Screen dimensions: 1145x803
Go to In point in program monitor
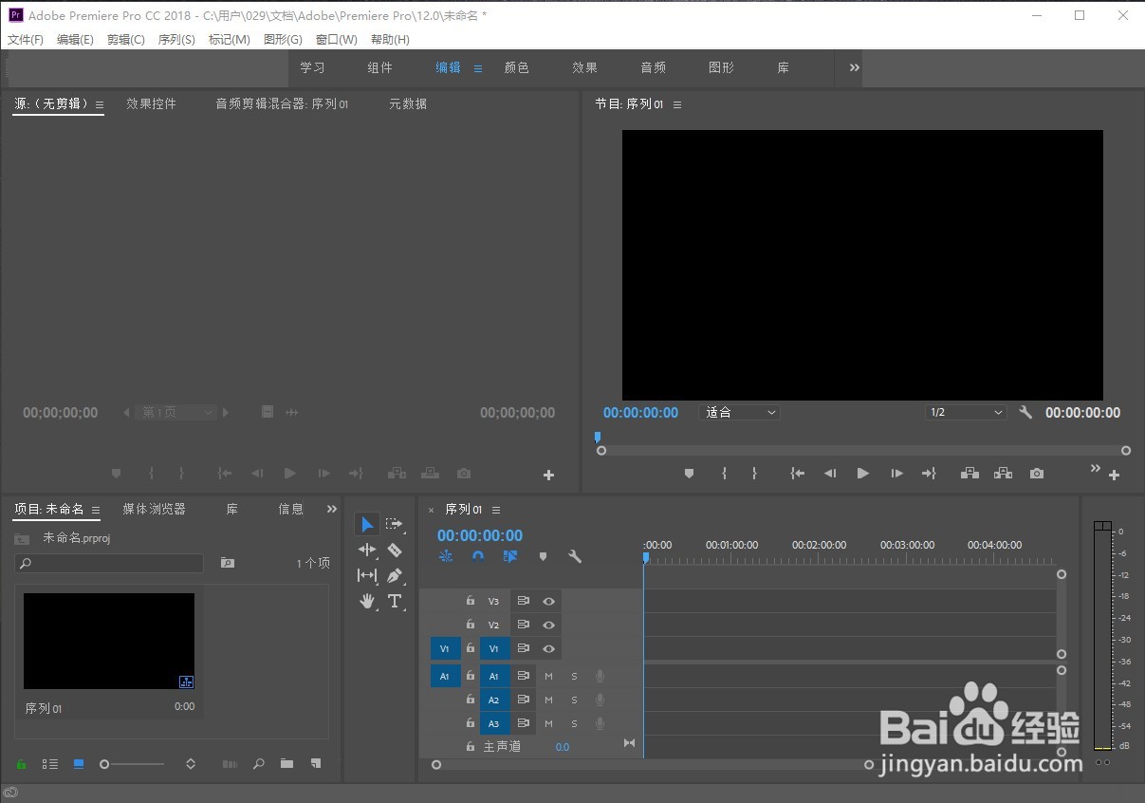pyautogui.click(x=798, y=473)
